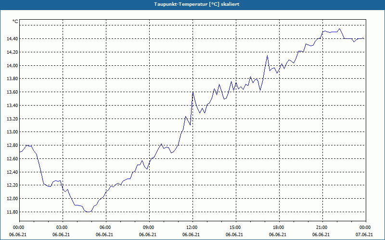Select the 18:00 time label
The height and width of the screenshot is (240, 385).
tap(278, 228)
